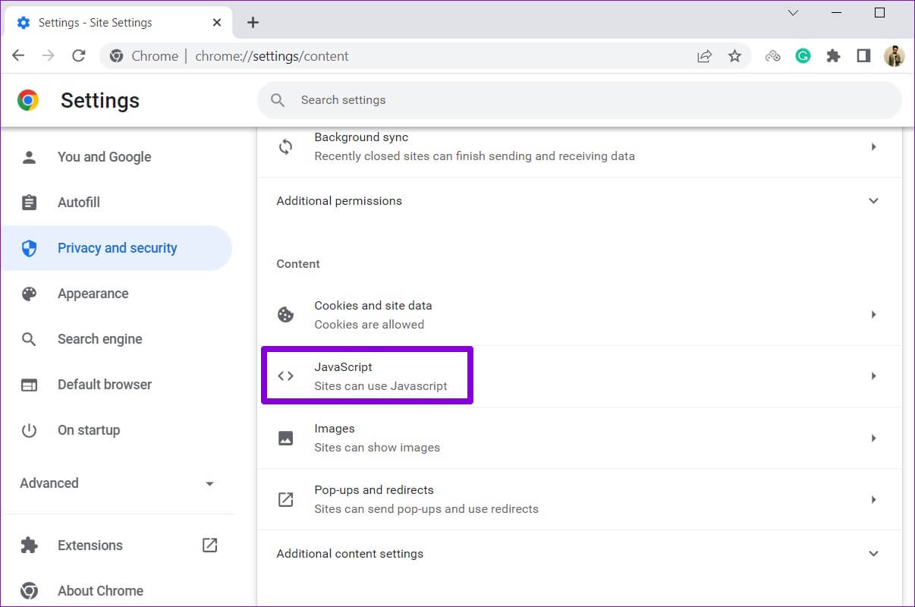This screenshot has height=607, width=915.
Task: Expand Additional content settings section
Action: click(x=873, y=554)
